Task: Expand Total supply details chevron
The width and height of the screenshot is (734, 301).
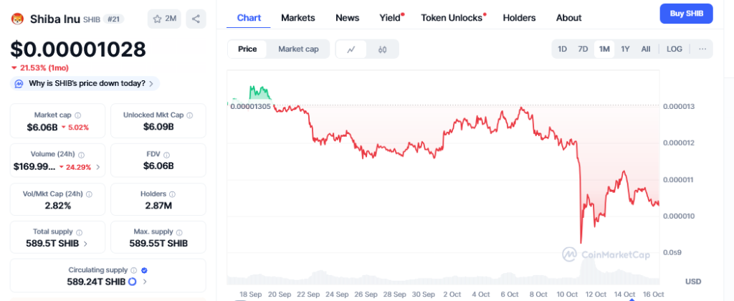Action: (x=86, y=243)
